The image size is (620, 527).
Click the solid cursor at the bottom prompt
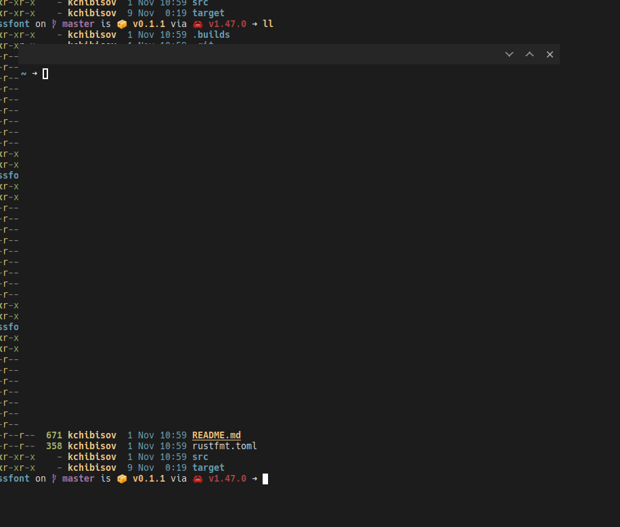265,479
